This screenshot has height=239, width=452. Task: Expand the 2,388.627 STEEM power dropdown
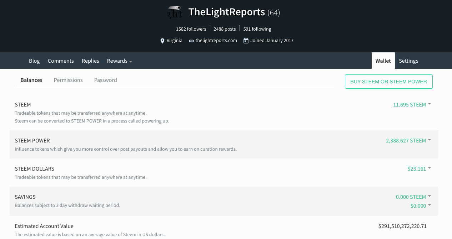408,141
